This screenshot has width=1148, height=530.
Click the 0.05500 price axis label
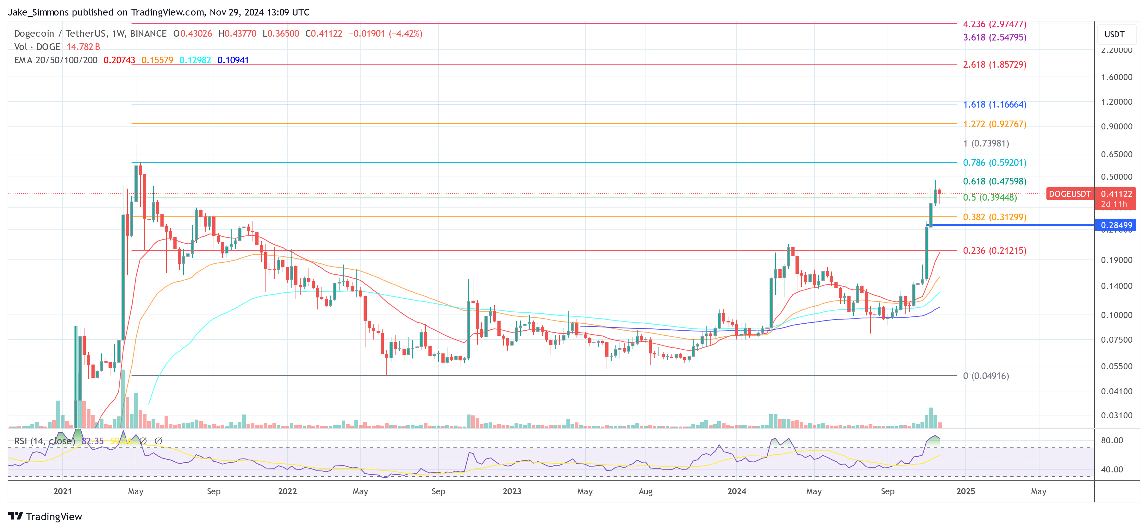tap(1116, 366)
